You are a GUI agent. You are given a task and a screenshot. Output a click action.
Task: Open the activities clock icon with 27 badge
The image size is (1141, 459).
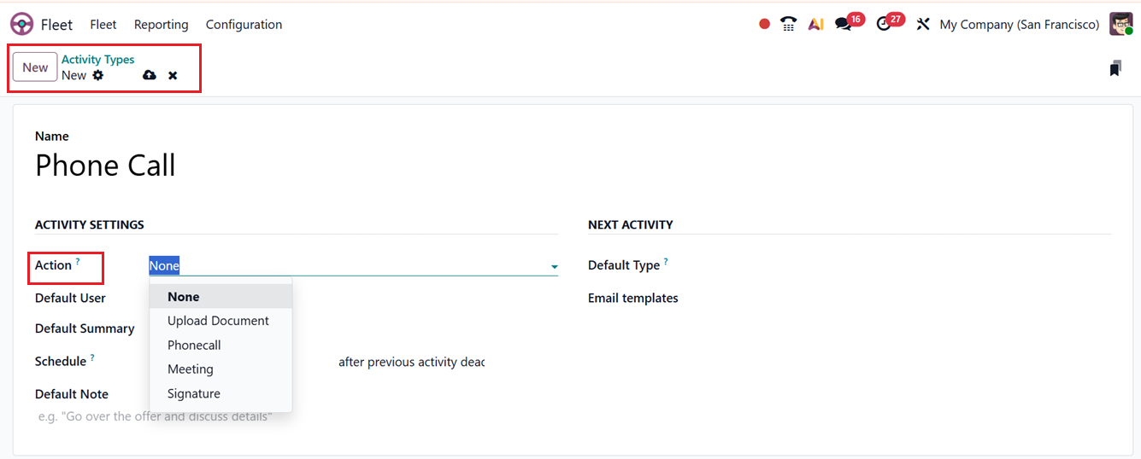[x=884, y=24]
